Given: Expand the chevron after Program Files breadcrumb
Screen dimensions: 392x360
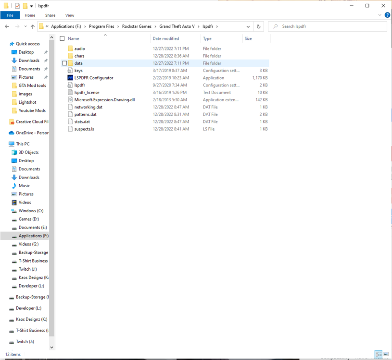Looking at the screenshot, I should (118, 26).
